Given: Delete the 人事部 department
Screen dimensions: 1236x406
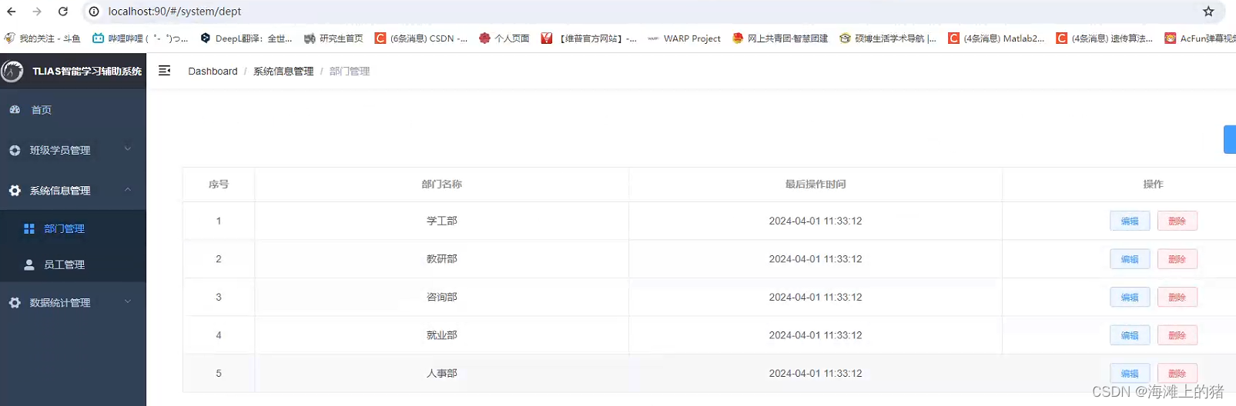Looking at the screenshot, I should 1177,373.
